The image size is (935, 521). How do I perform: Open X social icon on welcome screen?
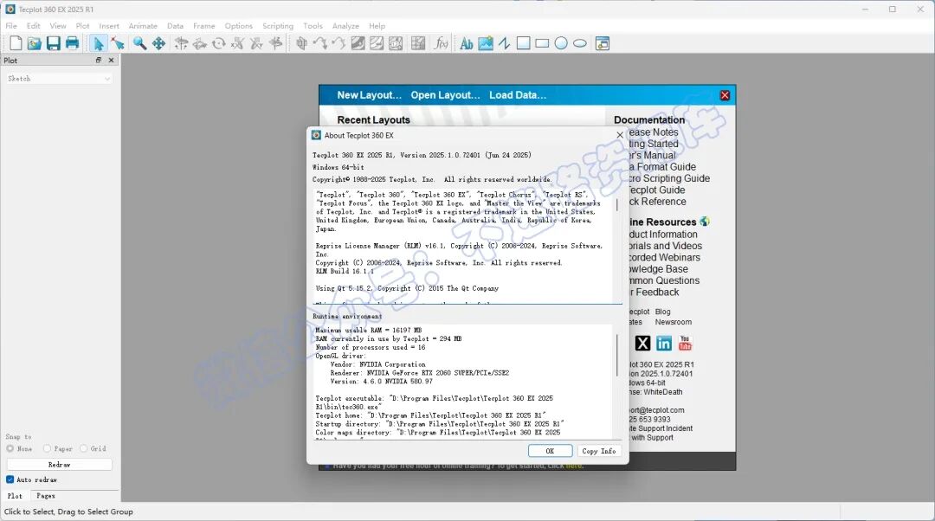tap(642, 344)
